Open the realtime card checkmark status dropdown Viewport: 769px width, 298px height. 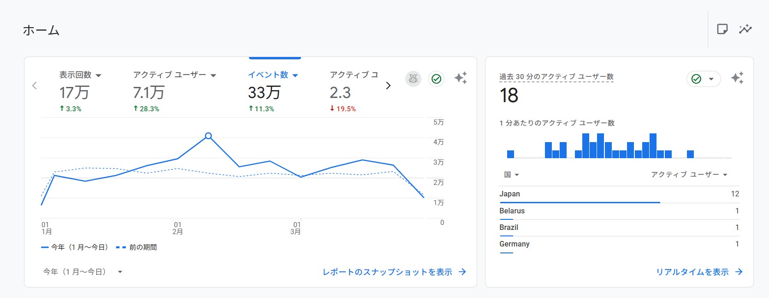[704, 79]
